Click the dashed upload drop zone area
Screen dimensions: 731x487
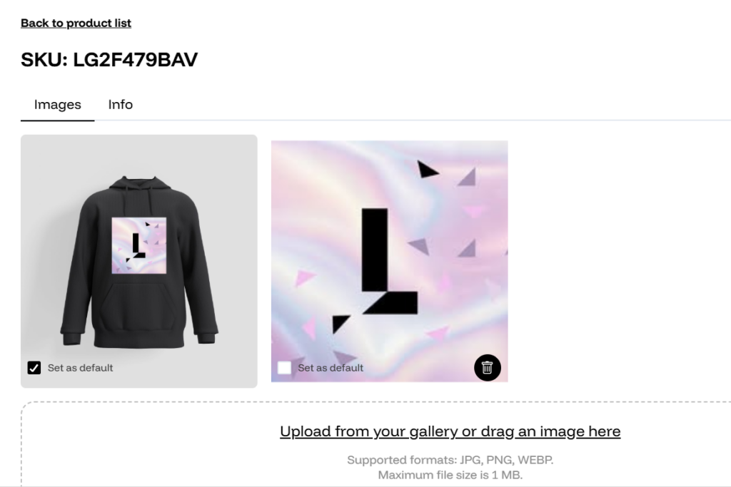point(375,444)
